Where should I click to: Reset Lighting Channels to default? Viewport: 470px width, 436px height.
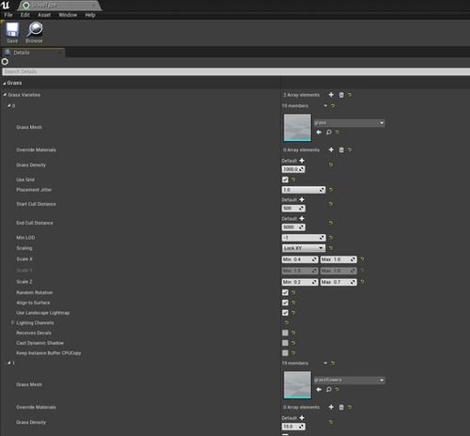(287, 322)
